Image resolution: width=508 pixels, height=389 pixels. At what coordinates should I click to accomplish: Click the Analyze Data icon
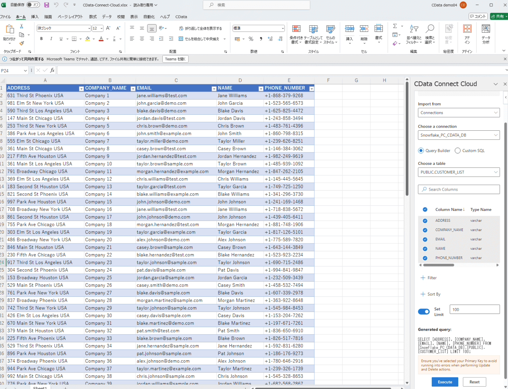tap(486, 29)
